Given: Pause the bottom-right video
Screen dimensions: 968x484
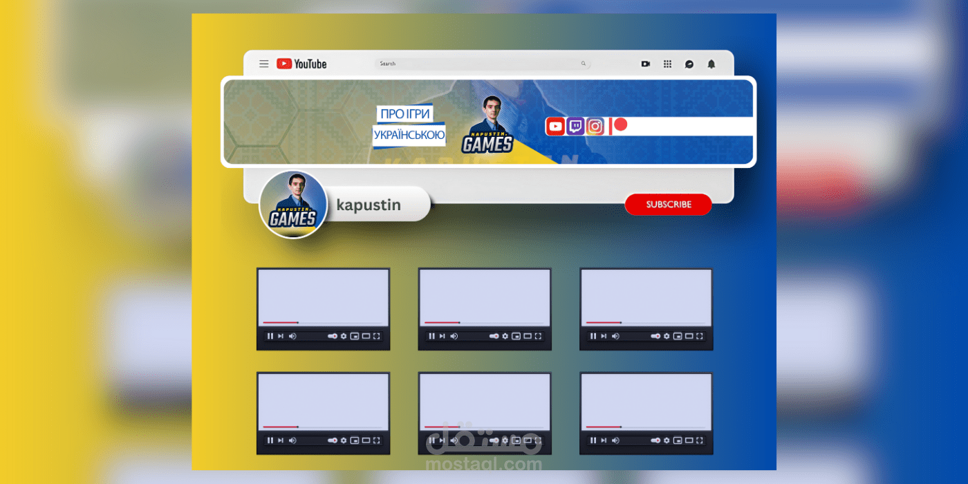Looking at the screenshot, I should coord(593,440).
